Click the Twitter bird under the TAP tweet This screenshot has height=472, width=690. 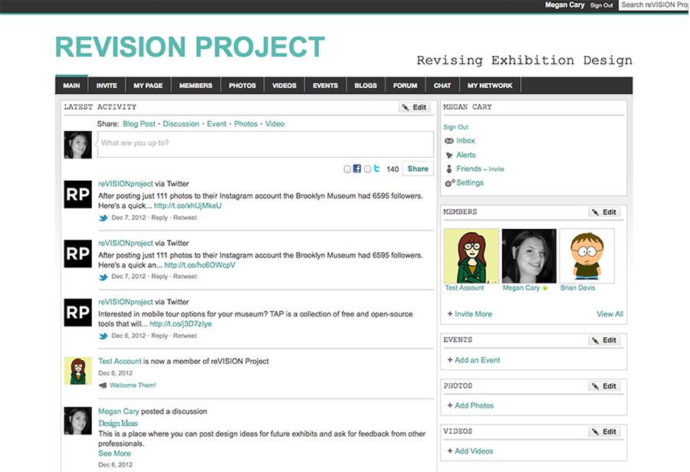(x=103, y=336)
